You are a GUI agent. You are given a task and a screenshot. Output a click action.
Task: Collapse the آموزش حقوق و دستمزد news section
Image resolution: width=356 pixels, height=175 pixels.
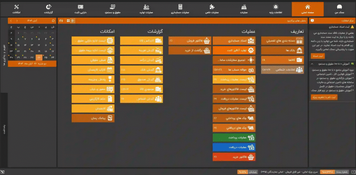[x=312, y=64]
